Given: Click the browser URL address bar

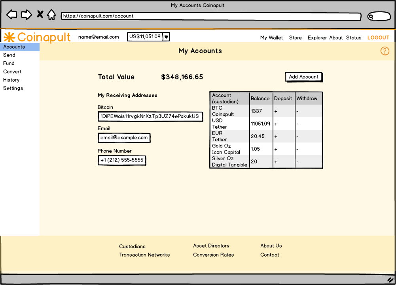Looking at the screenshot, I should (211, 17).
